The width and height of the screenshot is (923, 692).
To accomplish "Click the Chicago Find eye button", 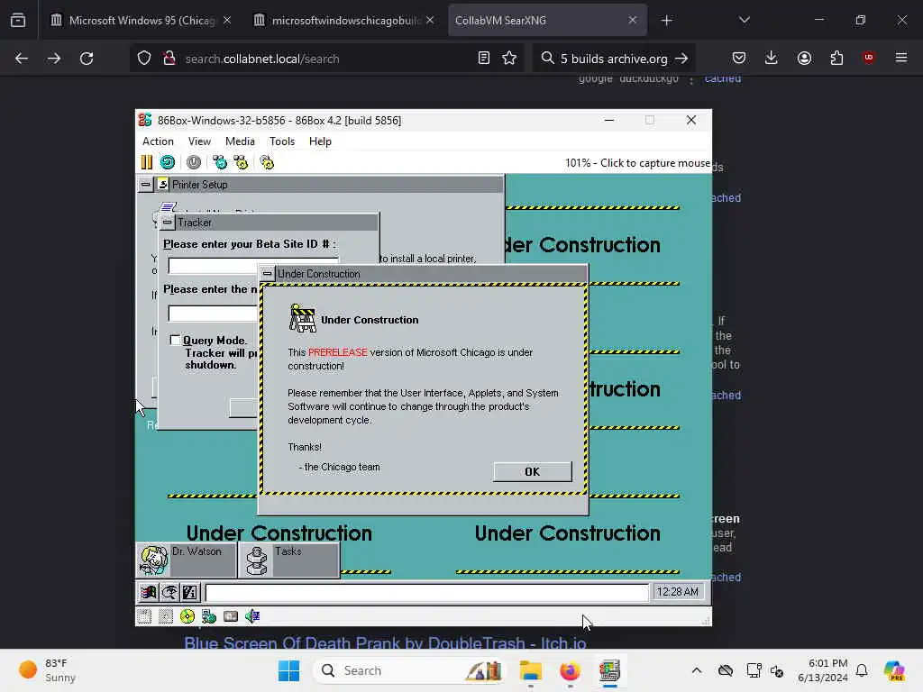I will point(169,592).
